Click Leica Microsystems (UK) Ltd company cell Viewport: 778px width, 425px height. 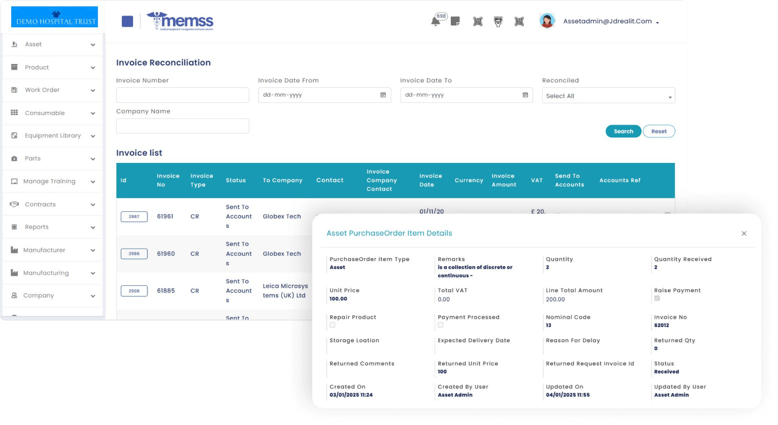pyautogui.click(x=285, y=290)
